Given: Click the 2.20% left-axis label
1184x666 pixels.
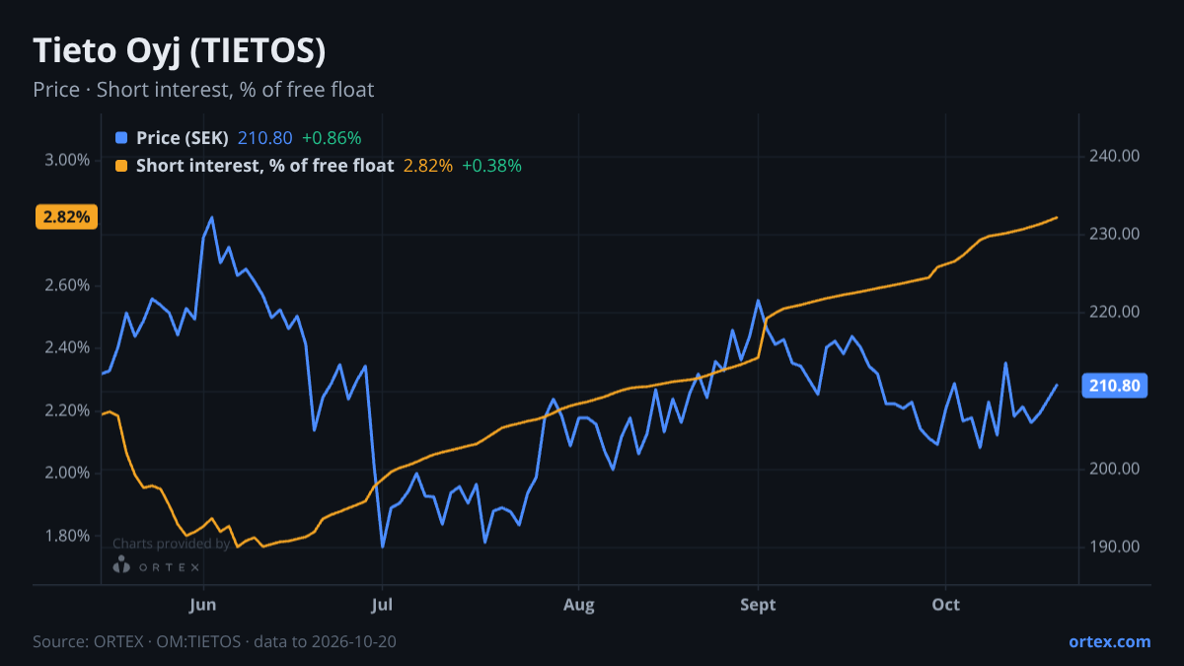Looking at the screenshot, I should click(68, 410).
